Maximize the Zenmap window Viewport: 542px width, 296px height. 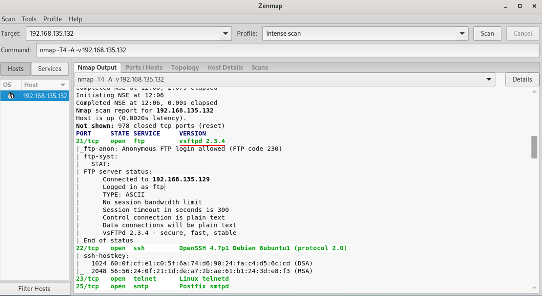pos(520,6)
